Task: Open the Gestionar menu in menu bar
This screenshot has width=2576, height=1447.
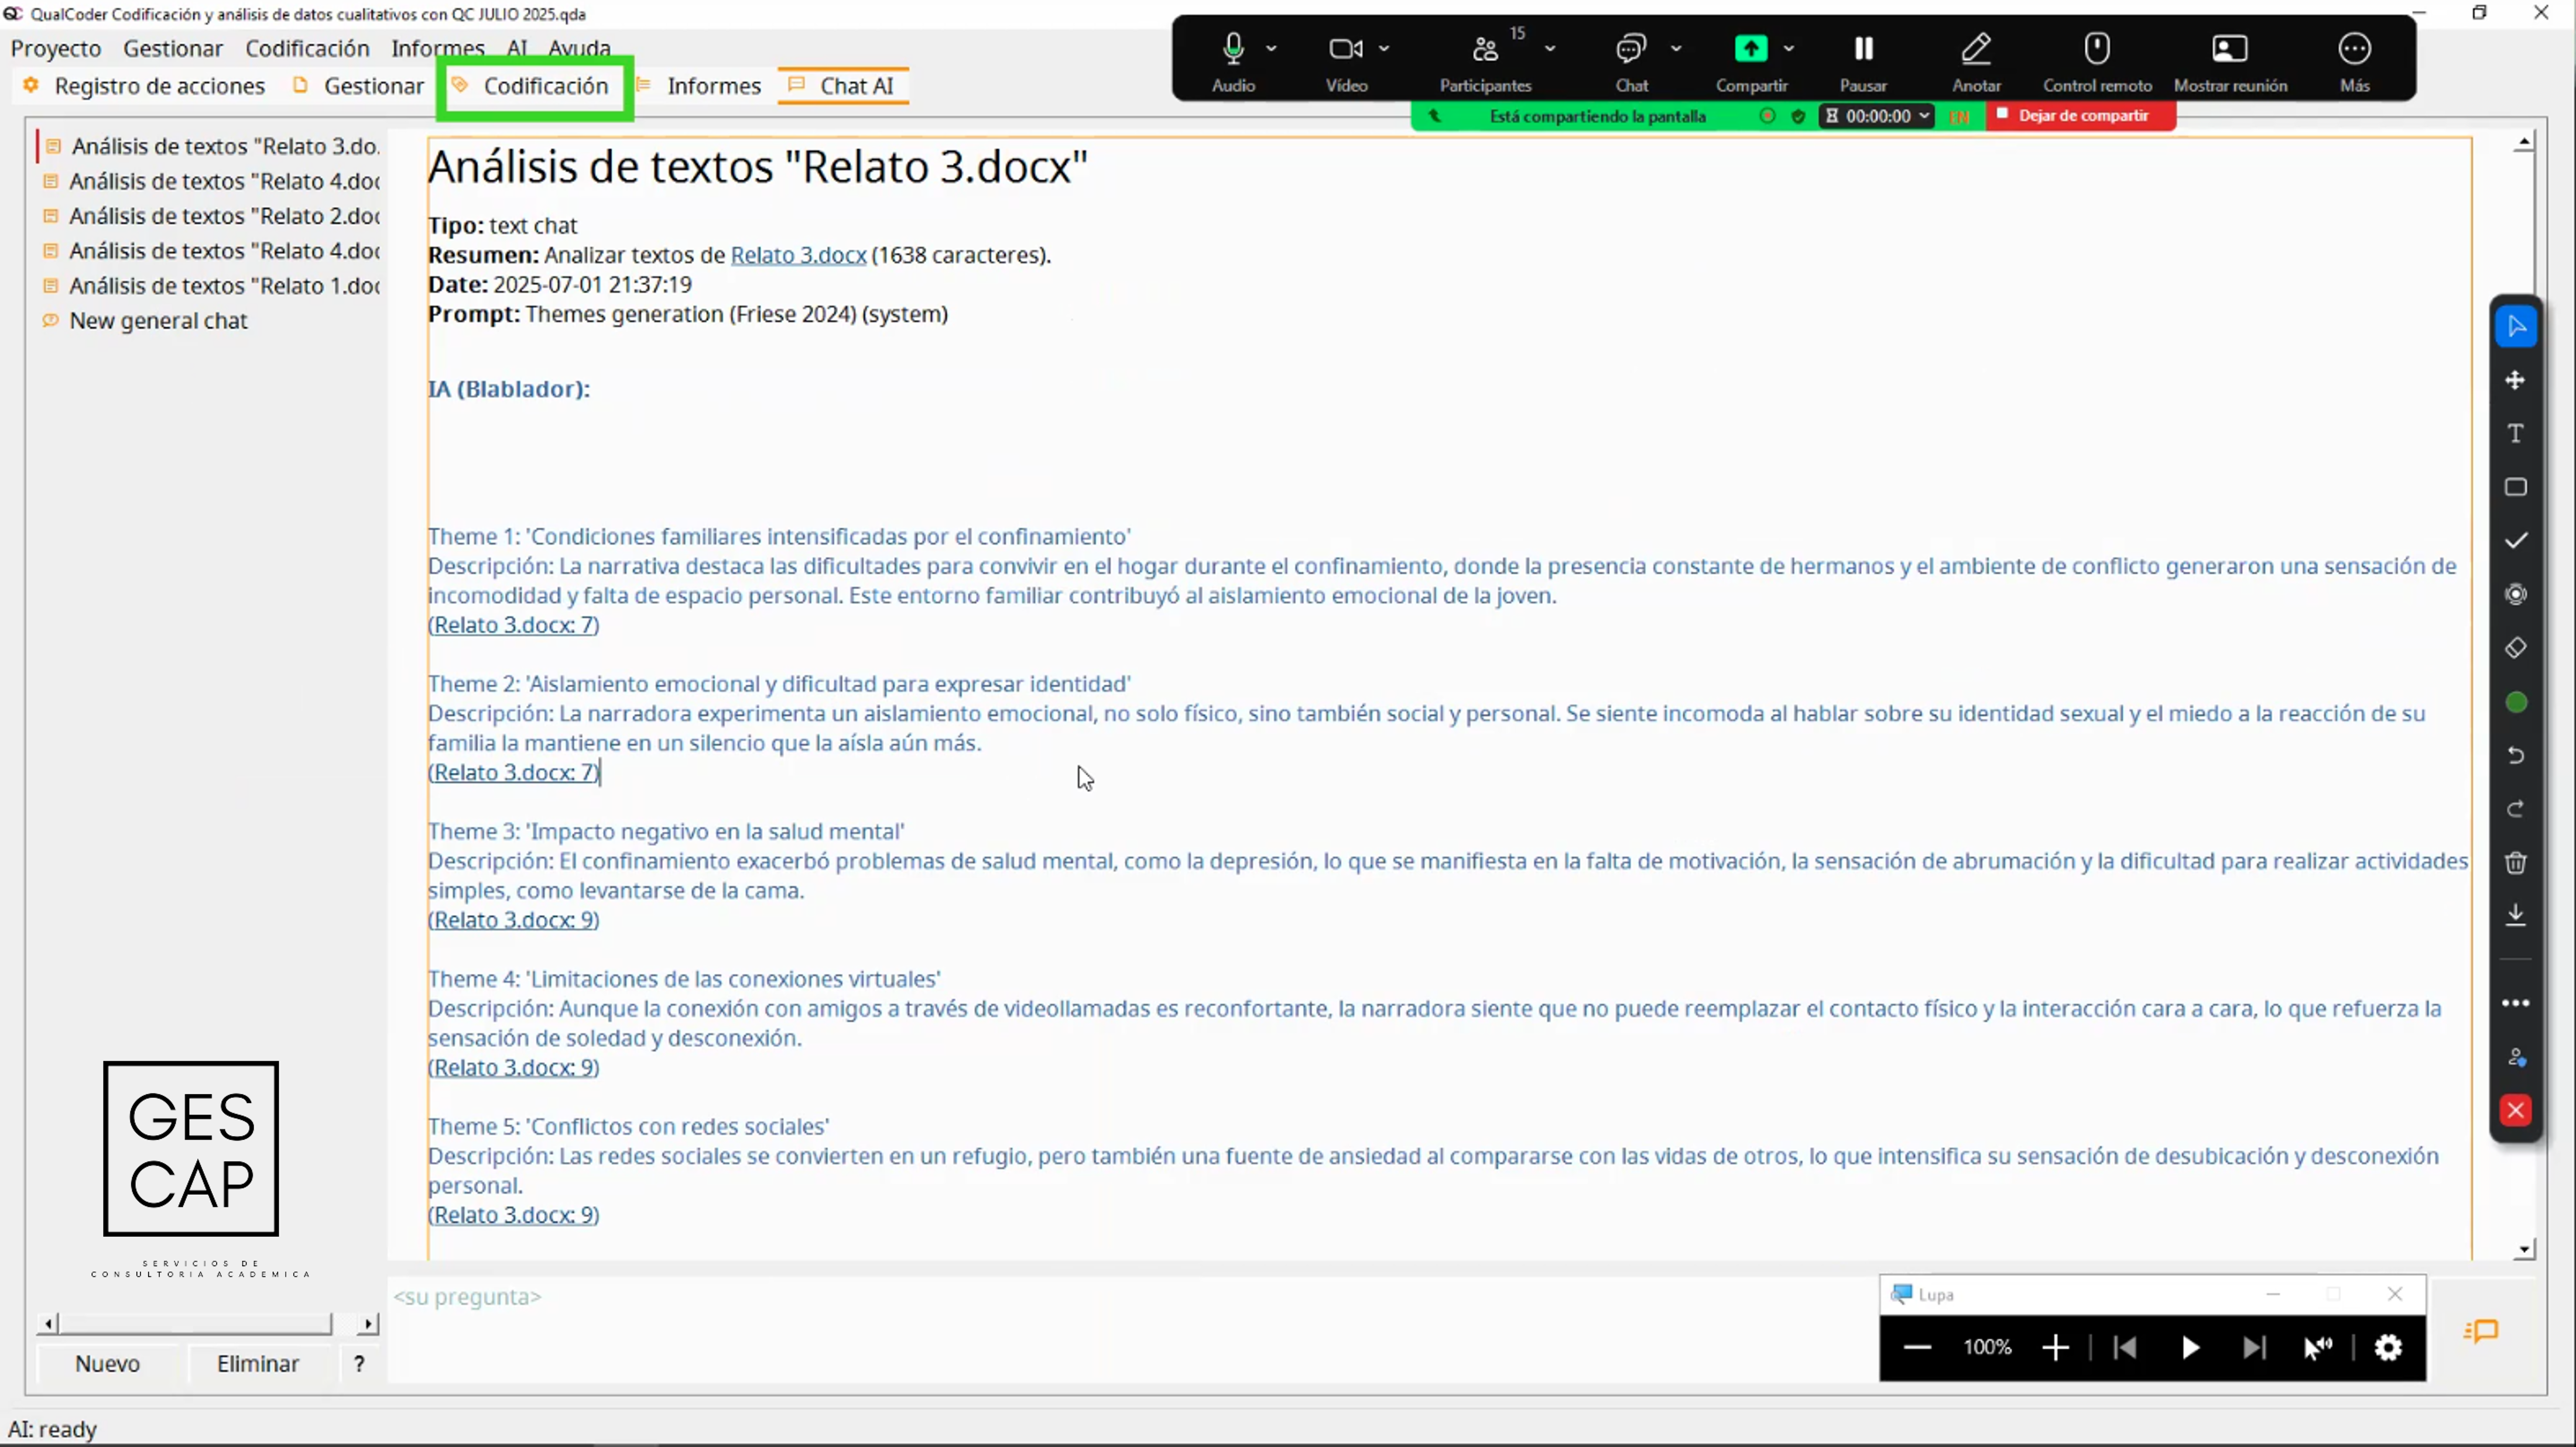Action: (x=173, y=48)
